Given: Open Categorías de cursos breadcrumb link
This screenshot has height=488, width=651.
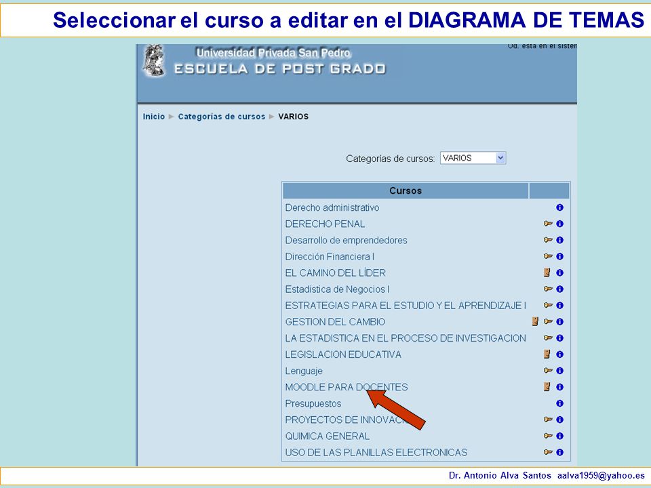Looking at the screenshot, I should [x=221, y=117].
